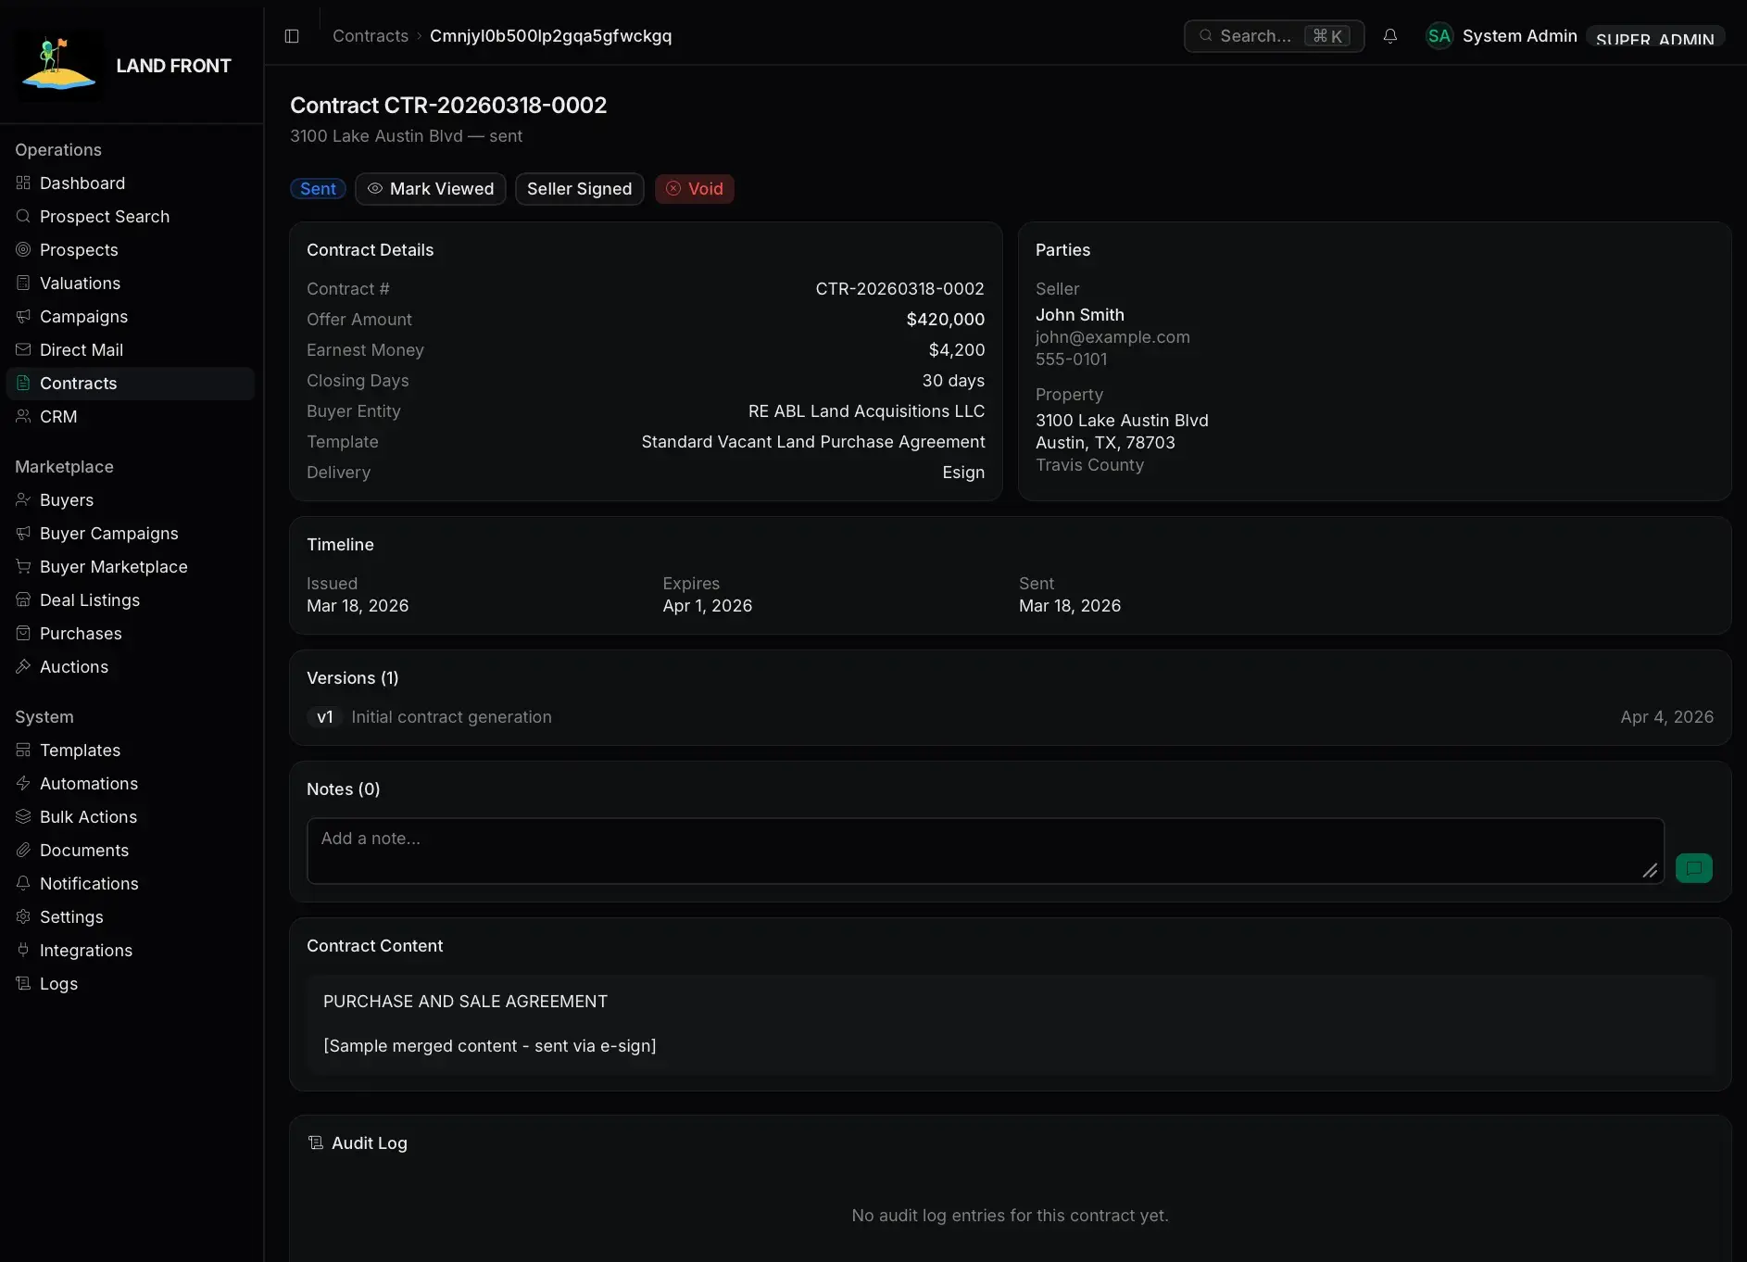Click the v1 version badge
The width and height of the screenshot is (1747, 1262).
[325, 717]
